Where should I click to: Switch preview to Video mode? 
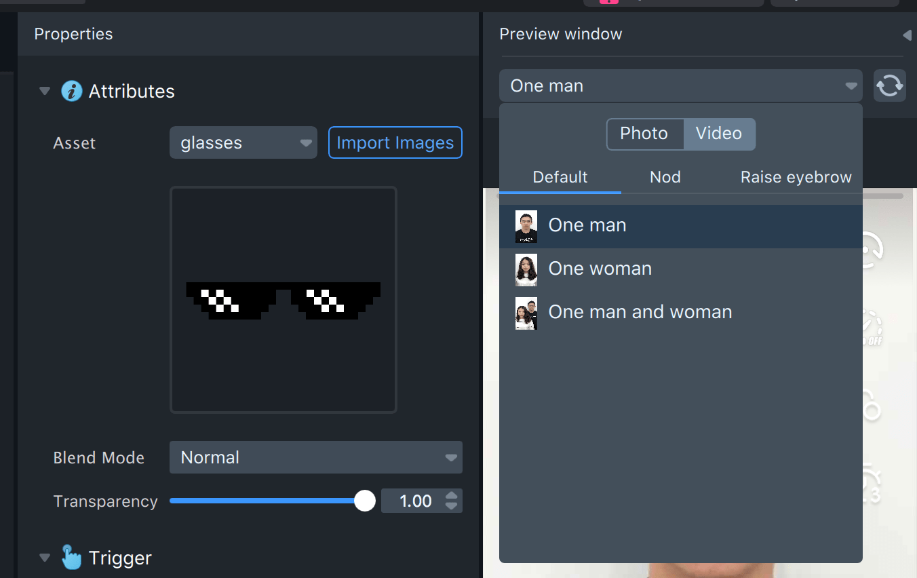(719, 134)
